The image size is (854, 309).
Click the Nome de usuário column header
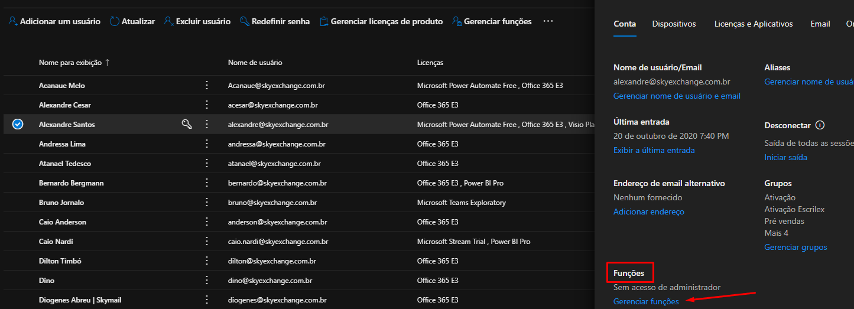click(255, 63)
